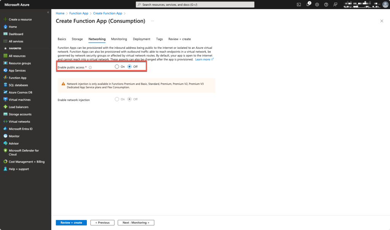Select Off for Enable network injection
This screenshot has height=230, width=390.
[129, 99]
